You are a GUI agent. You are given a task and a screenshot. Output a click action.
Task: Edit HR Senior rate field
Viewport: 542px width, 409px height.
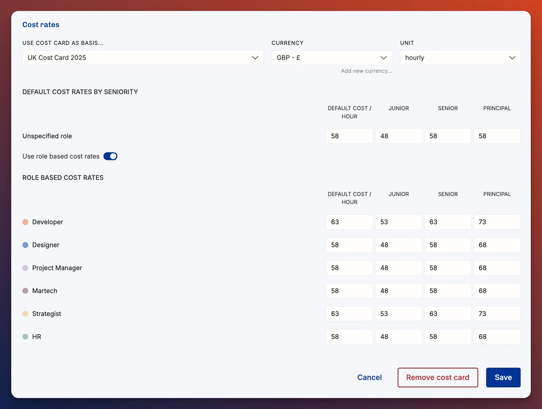pyautogui.click(x=448, y=337)
